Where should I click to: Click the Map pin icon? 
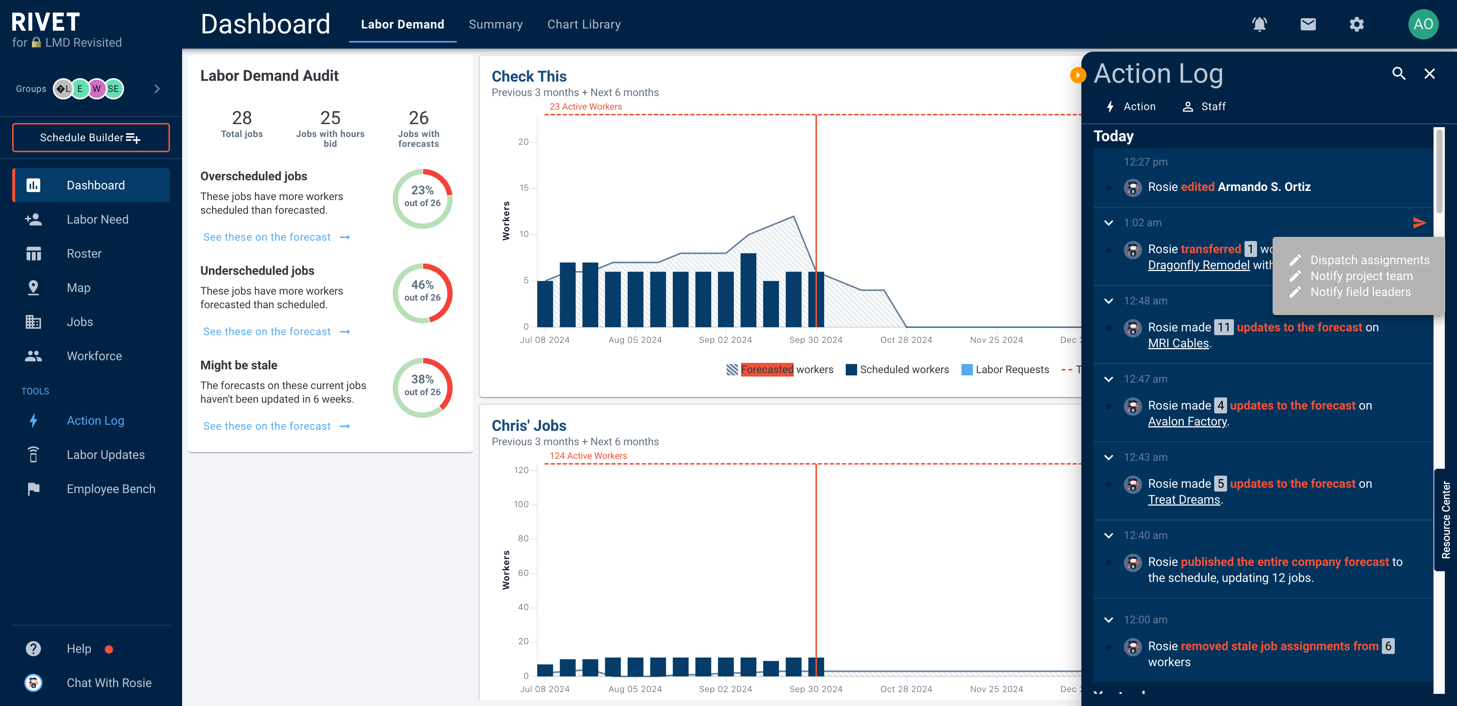tap(33, 287)
